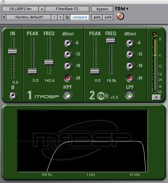
Task: Click band 1 PEAK slider handle
Action: tap(33, 72)
